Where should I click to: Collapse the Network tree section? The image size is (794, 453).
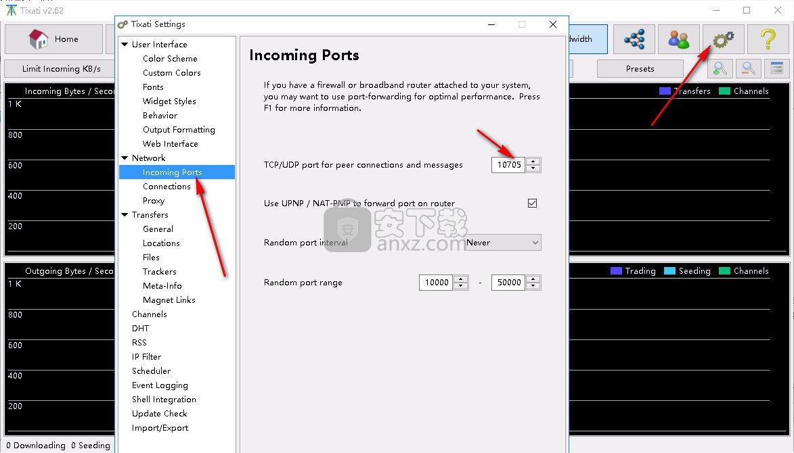[x=125, y=158]
